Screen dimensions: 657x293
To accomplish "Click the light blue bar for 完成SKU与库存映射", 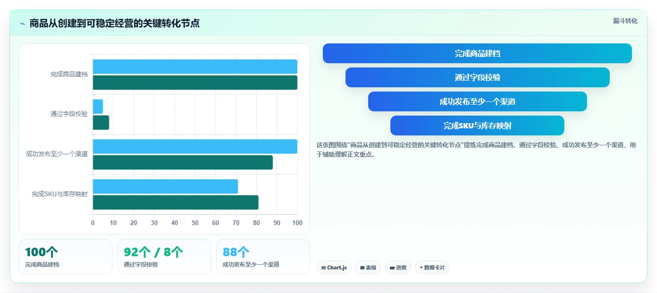I will pyautogui.click(x=165, y=186).
